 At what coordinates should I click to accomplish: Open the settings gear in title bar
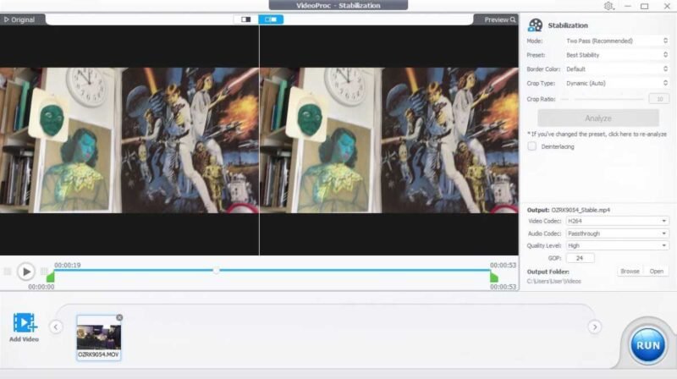(x=608, y=6)
